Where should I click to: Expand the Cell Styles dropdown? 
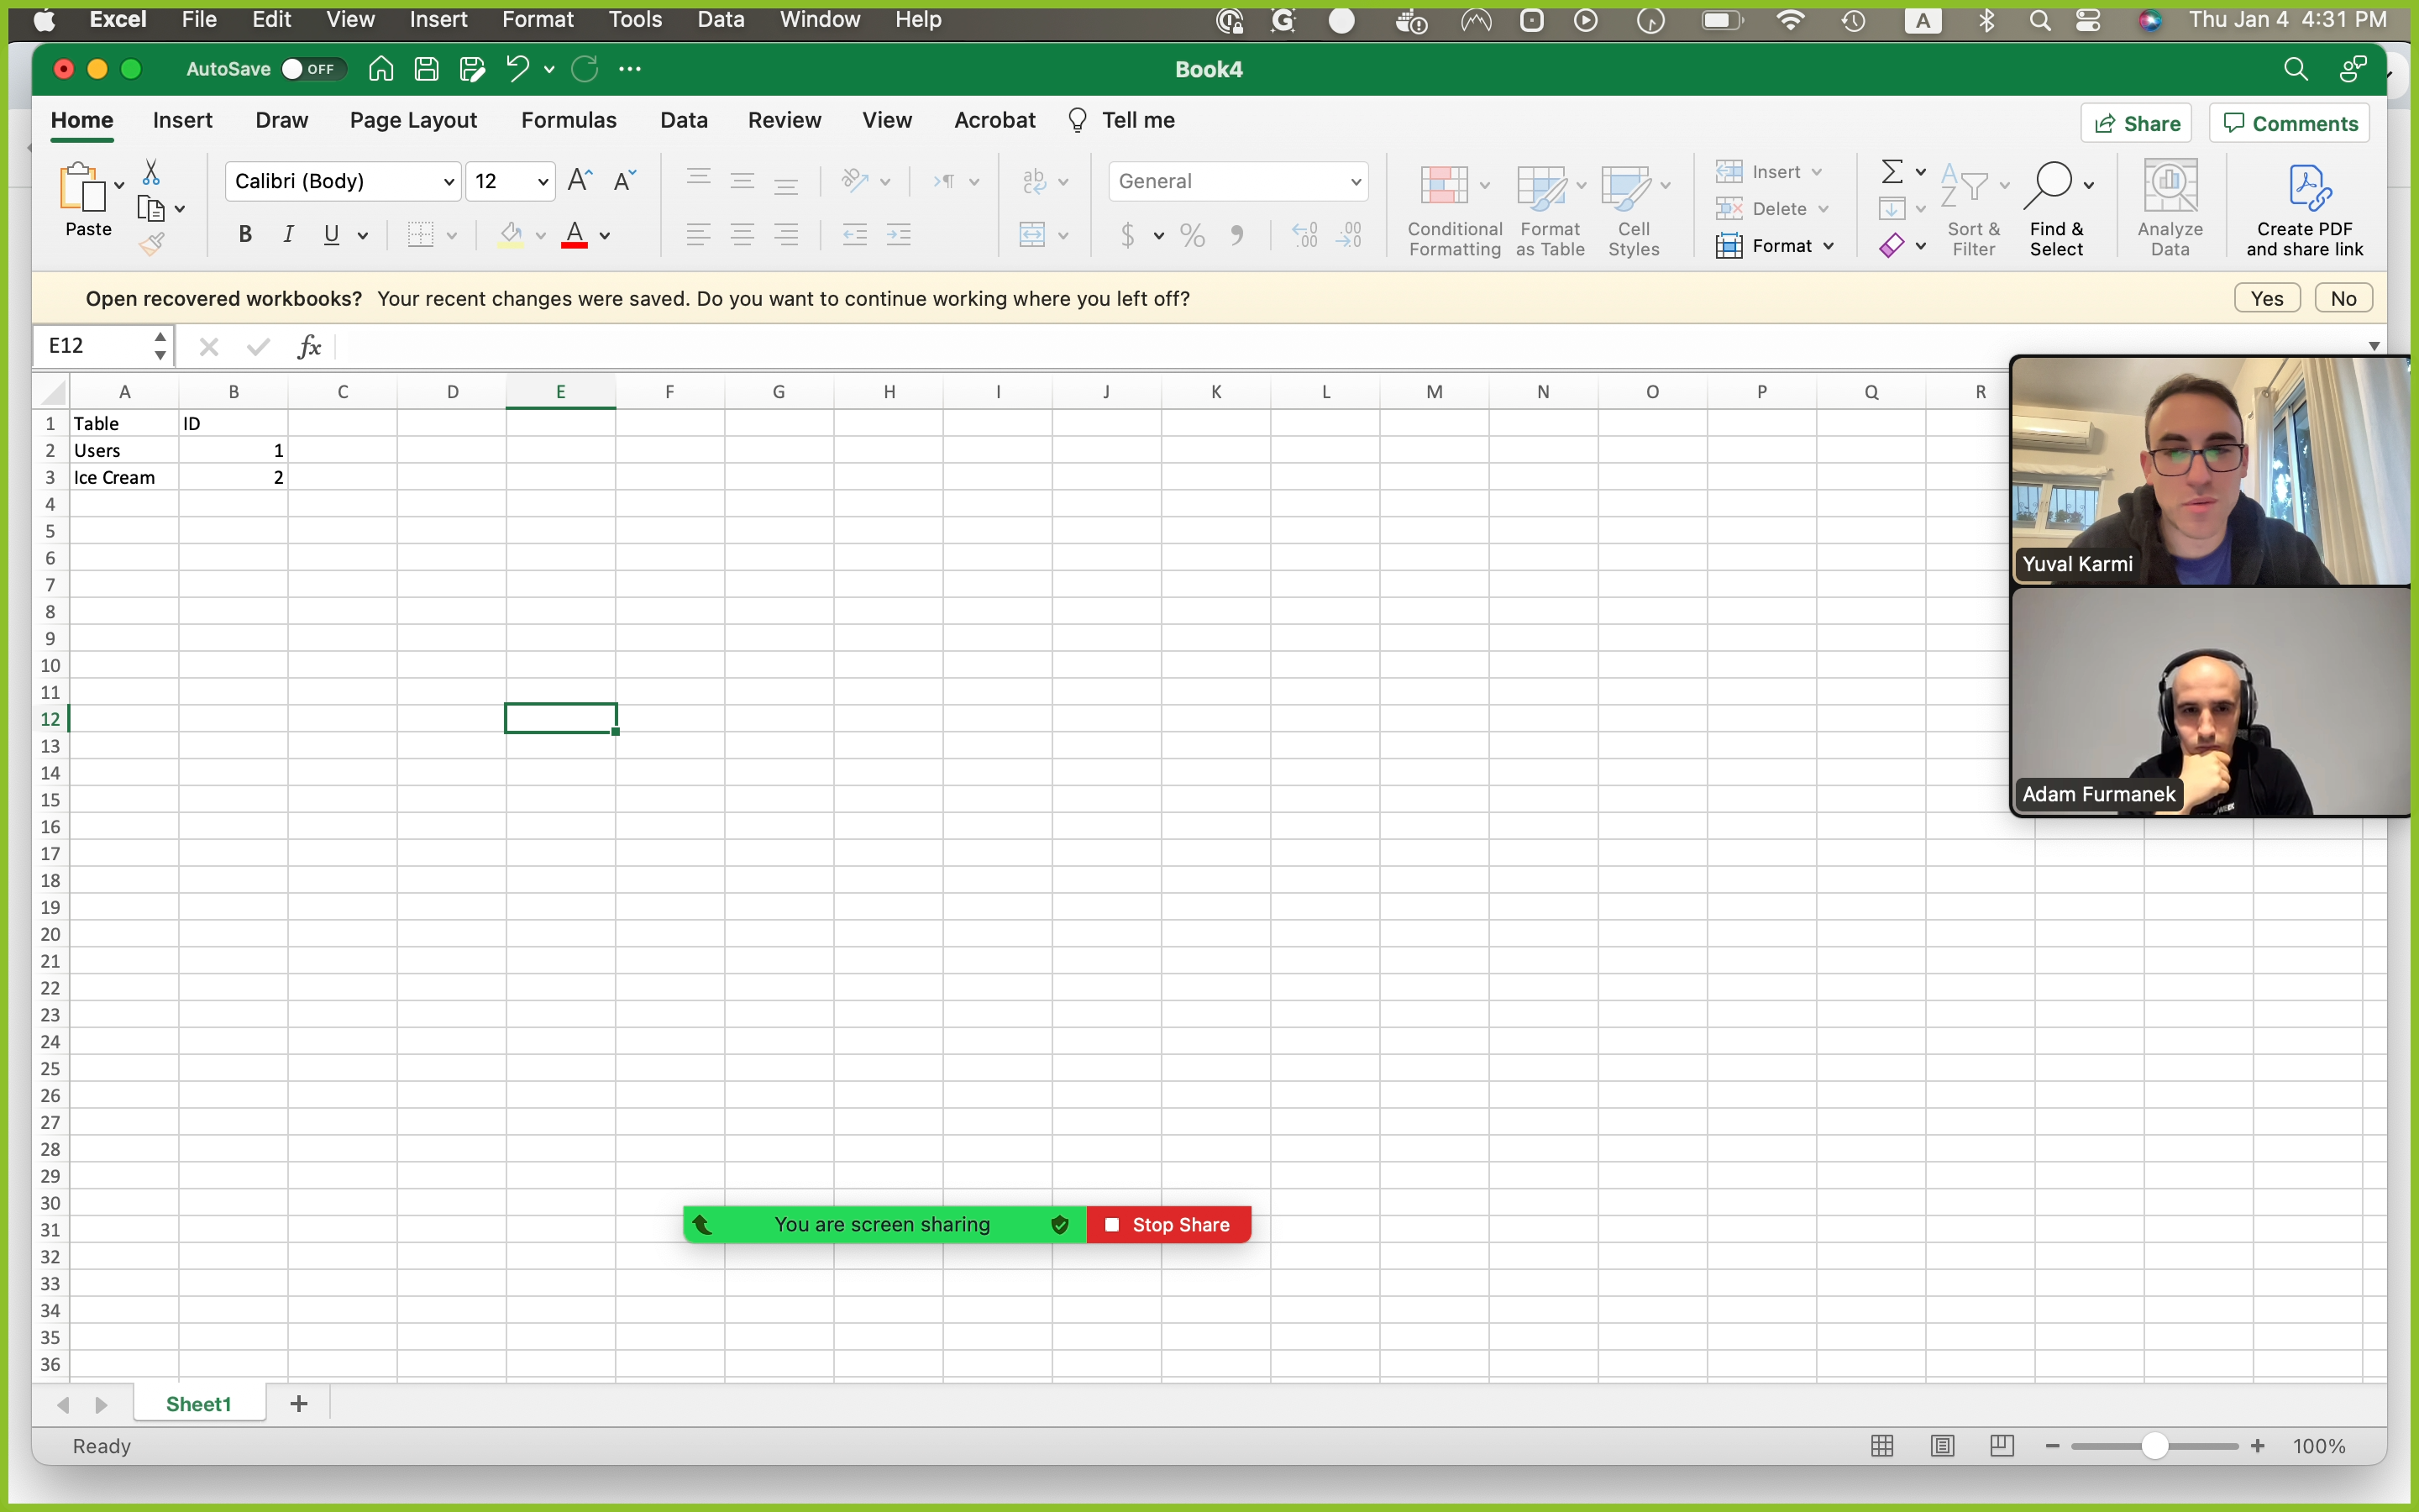click(x=1666, y=185)
